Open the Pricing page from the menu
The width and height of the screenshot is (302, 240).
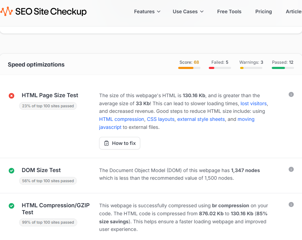coord(263,11)
